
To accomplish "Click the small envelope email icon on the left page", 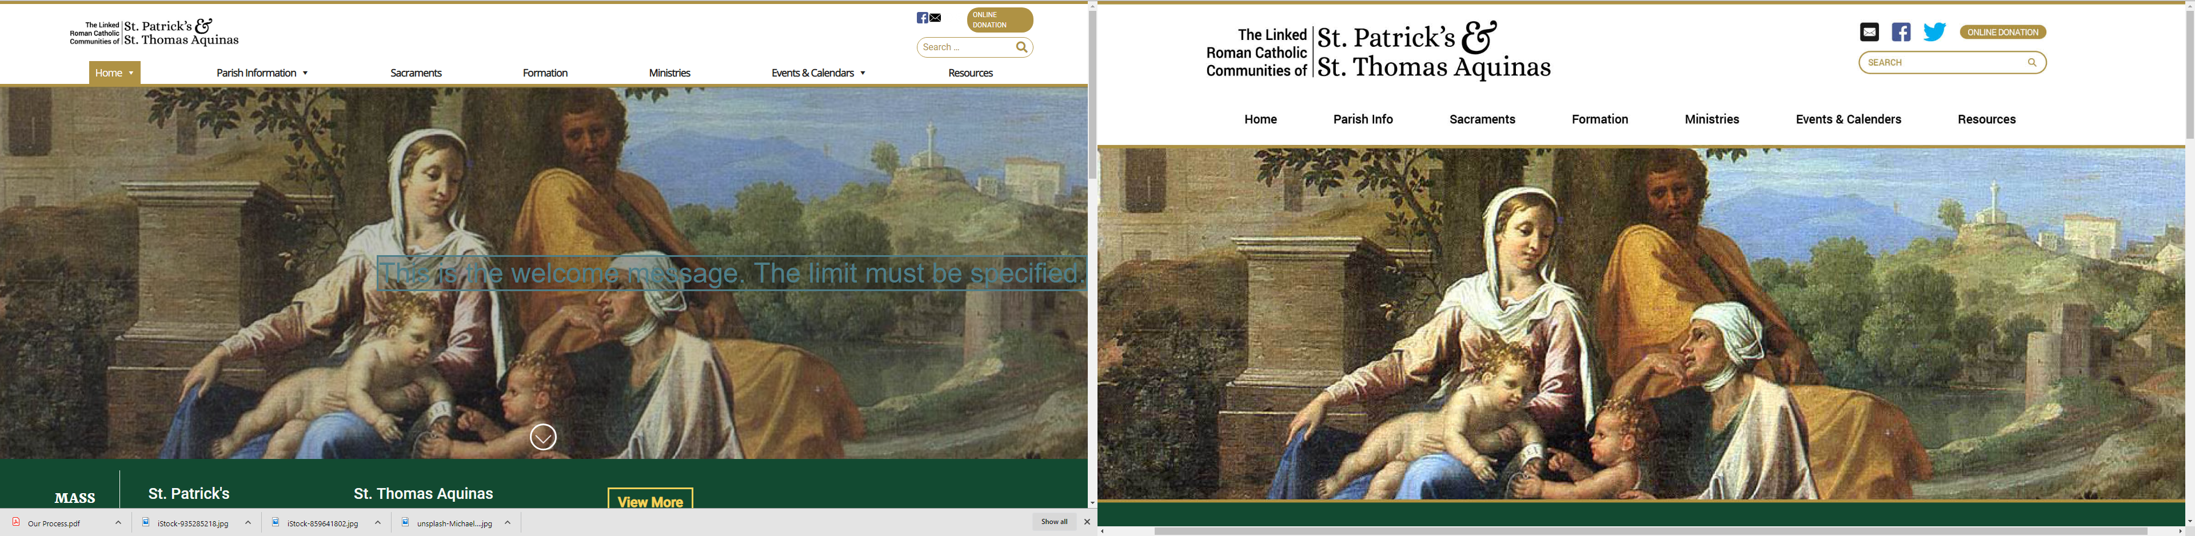I will (x=935, y=18).
